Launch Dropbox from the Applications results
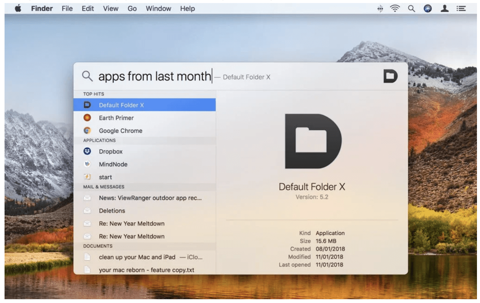This screenshot has height=303, width=480. point(111,151)
